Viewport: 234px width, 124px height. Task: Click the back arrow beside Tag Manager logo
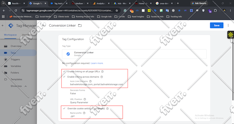(3, 26)
